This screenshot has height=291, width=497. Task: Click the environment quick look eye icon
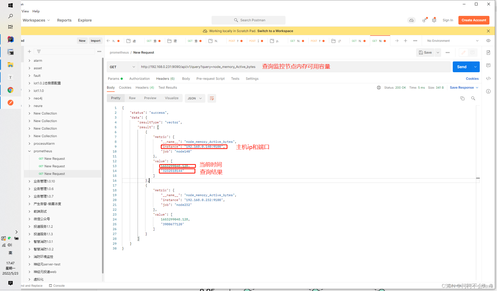(x=488, y=41)
